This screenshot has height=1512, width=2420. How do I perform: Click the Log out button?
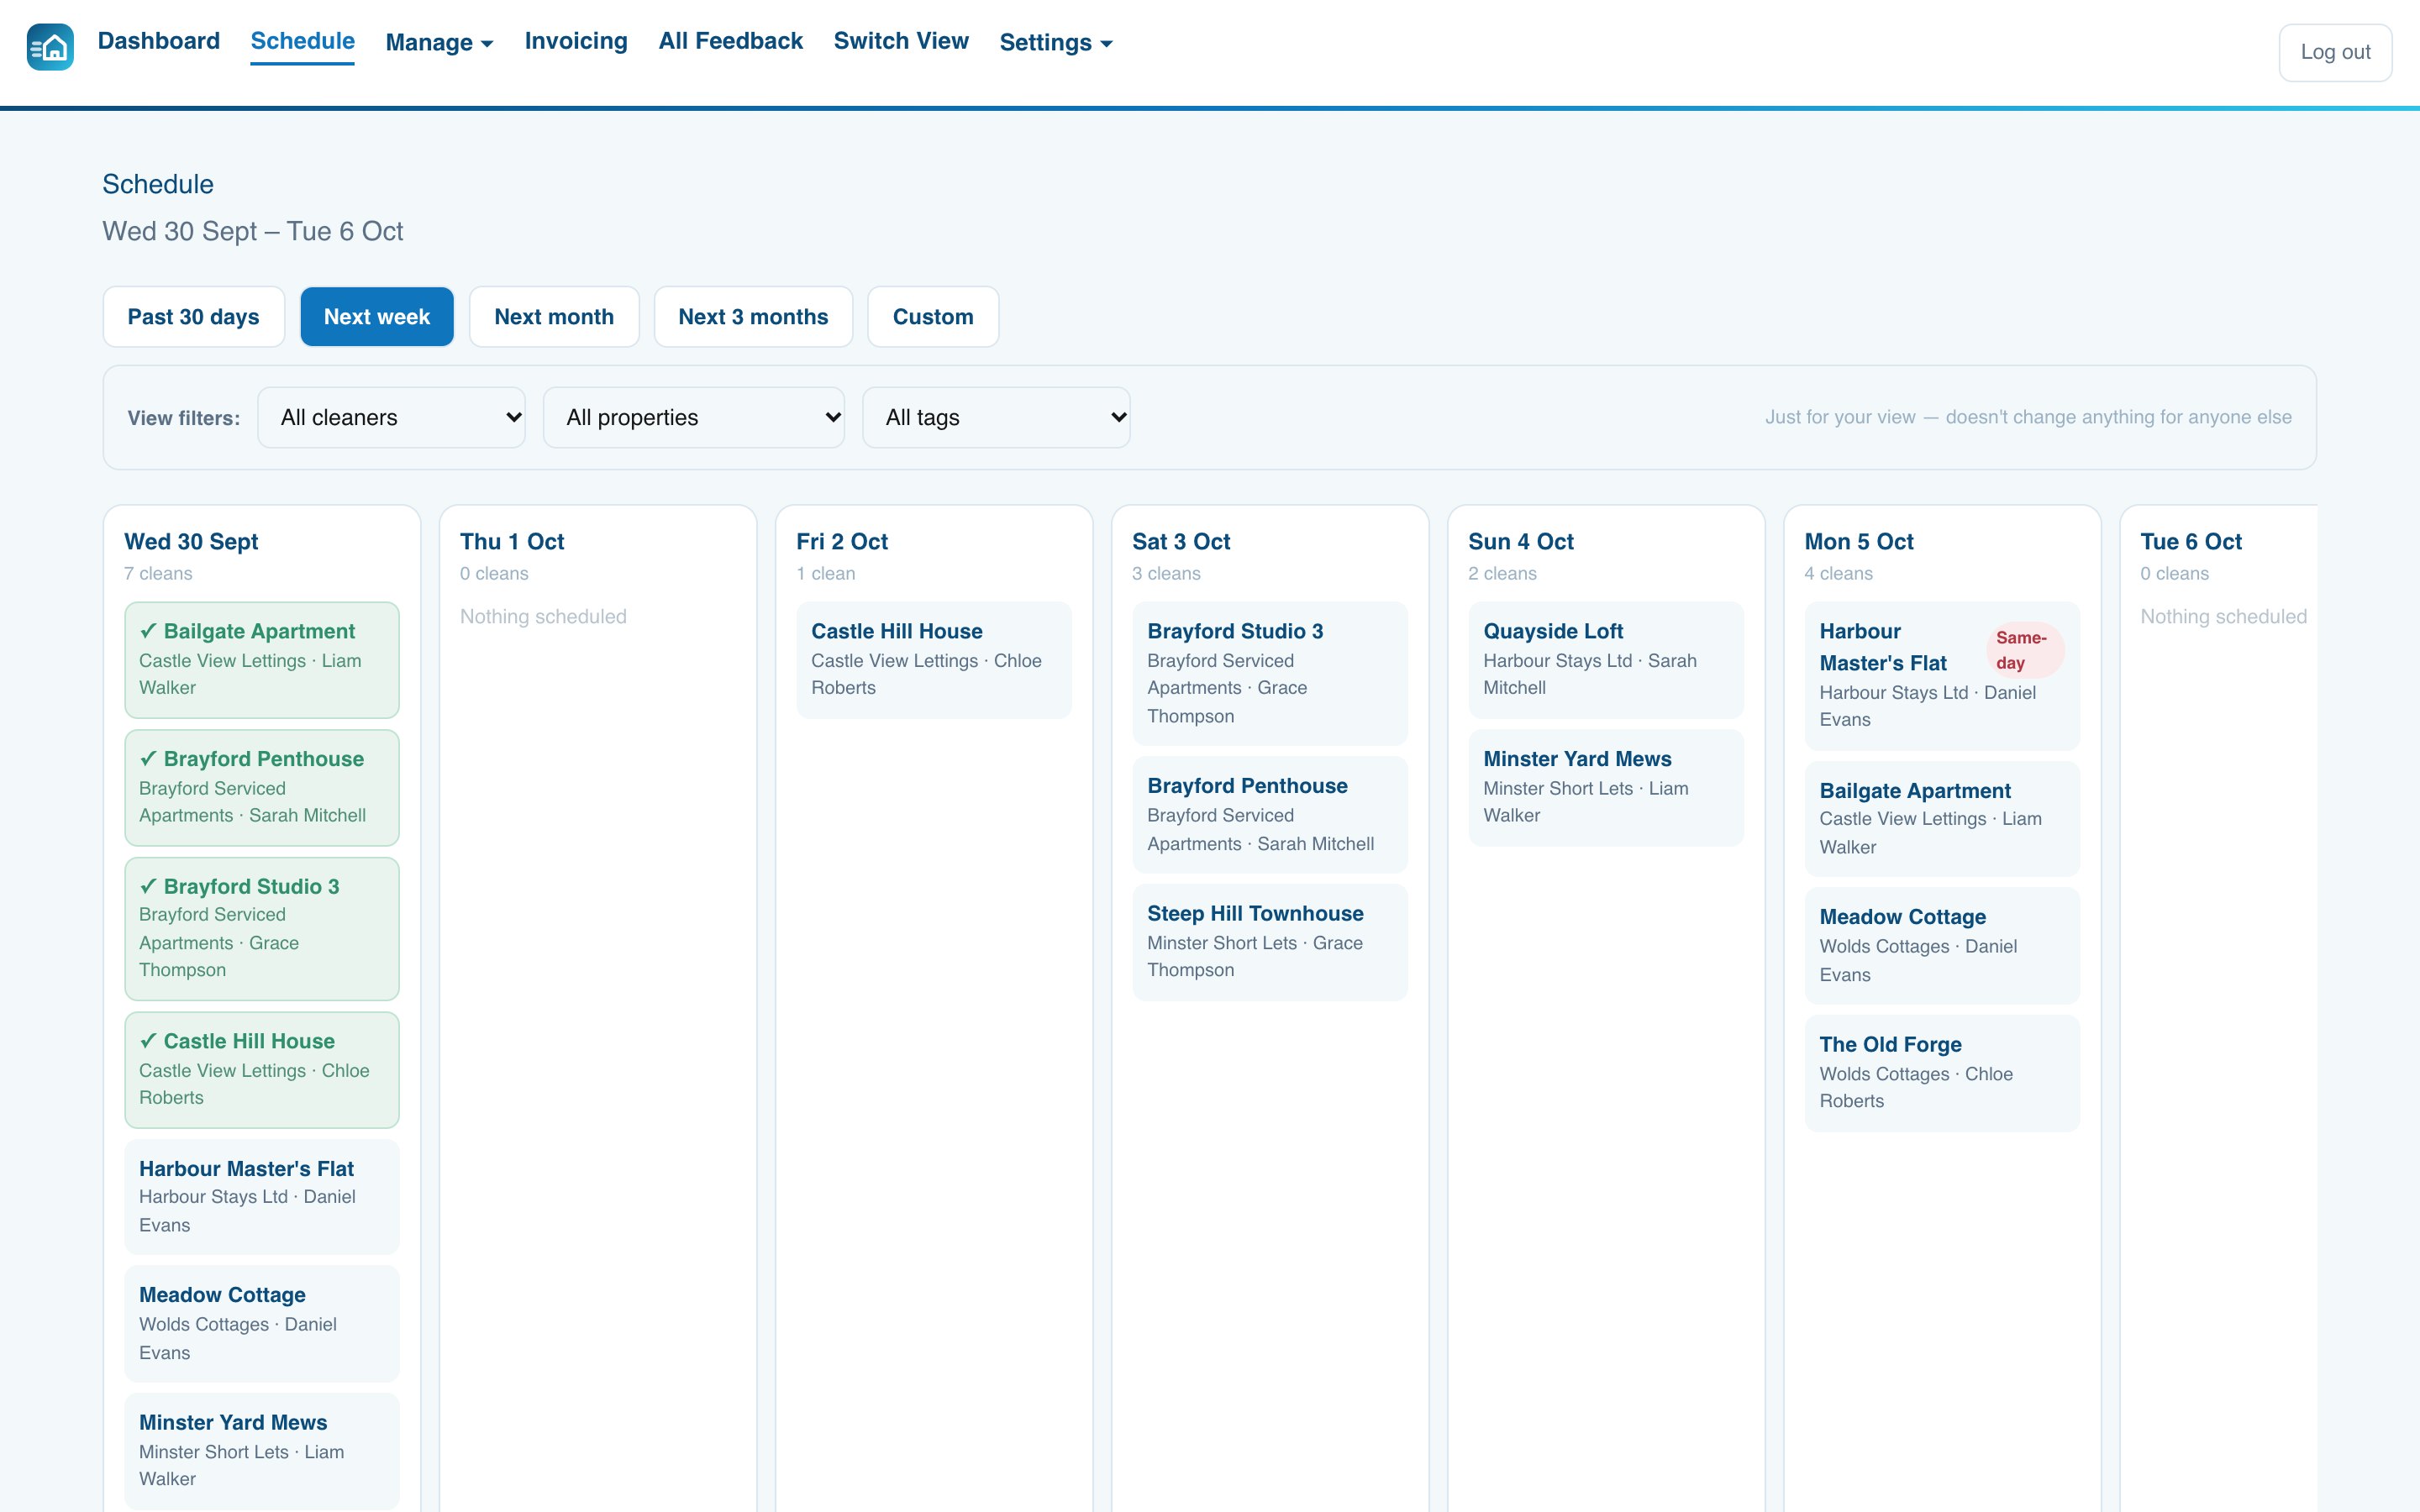[2335, 52]
